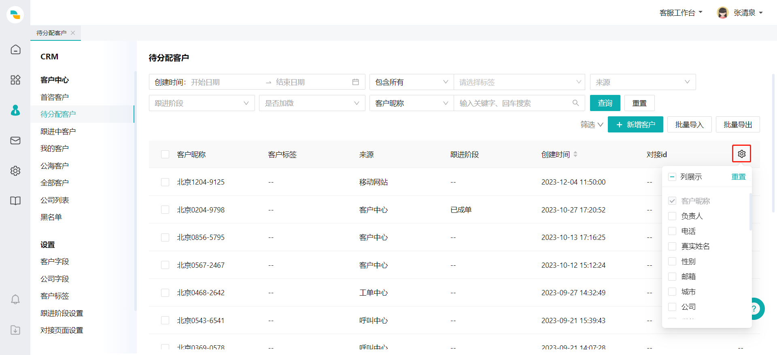Click the column list panel scrollbar
Image resolution: width=777 pixels, height=355 pixels.
coord(750,212)
